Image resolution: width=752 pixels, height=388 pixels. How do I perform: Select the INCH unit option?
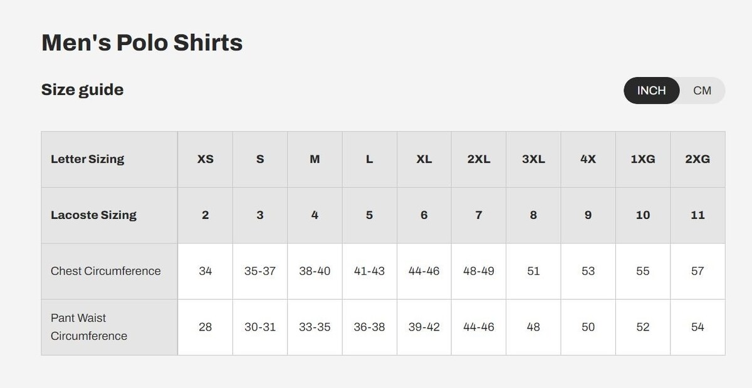651,91
